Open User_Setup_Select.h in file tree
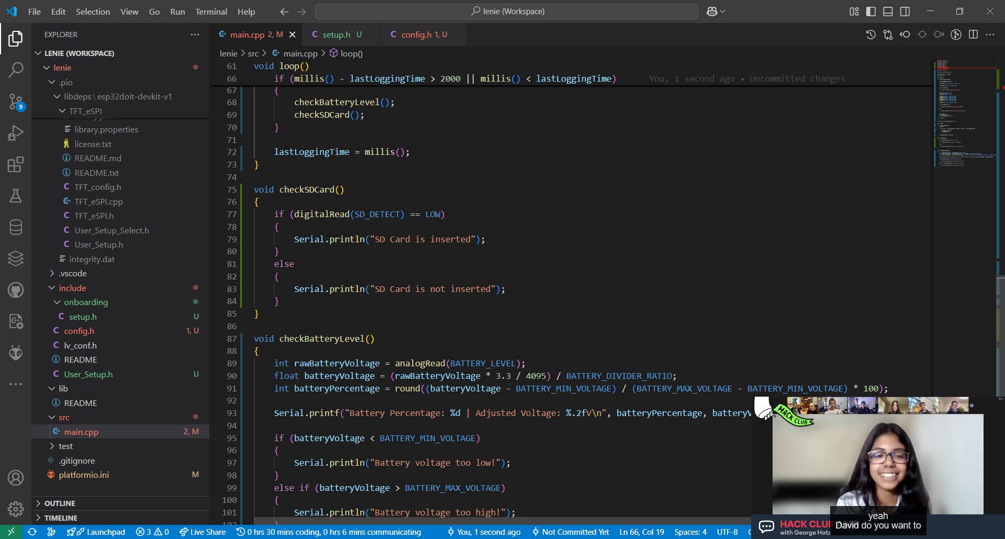Image resolution: width=1005 pixels, height=539 pixels. (x=111, y=230)
